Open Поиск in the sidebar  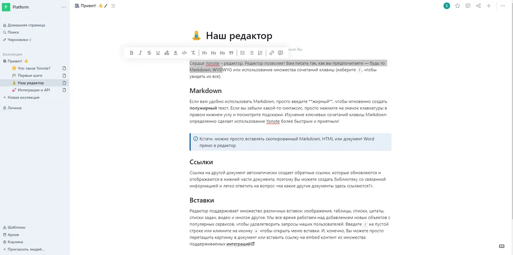[13, 32]
